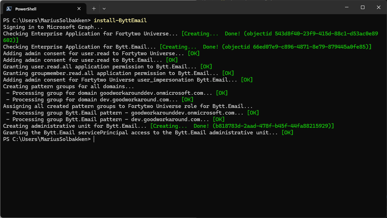387x218 pixels.
Task: Select the PowerShell tab title
Action: pos(26,9)
